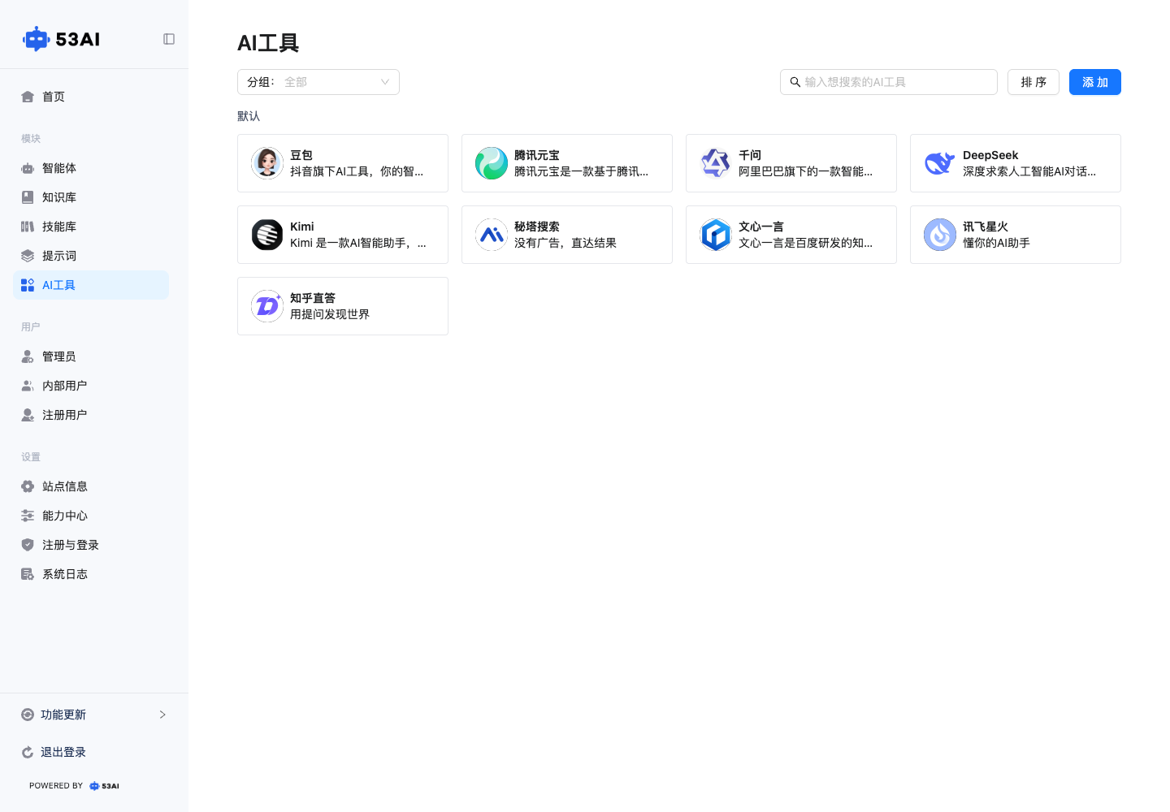This screenshot has width=1170, height=812.
Task: Click the sliders icon next to 能力中心
Action: point(28,516)
